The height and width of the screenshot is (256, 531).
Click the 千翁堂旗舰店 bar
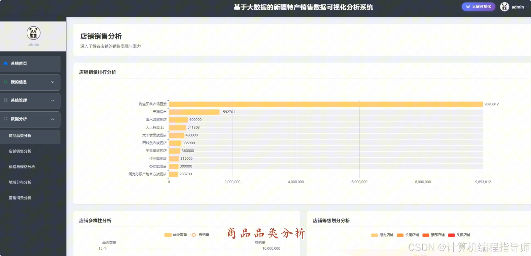tap(175, 151)
